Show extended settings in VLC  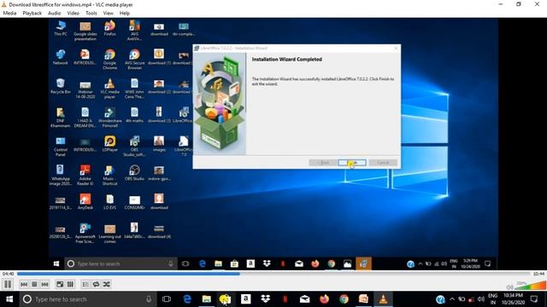(x=70, y=284)
